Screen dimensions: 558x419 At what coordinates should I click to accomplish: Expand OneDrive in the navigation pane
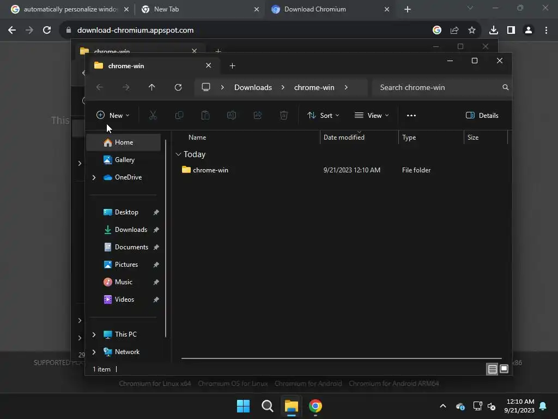tap(94, 177)
